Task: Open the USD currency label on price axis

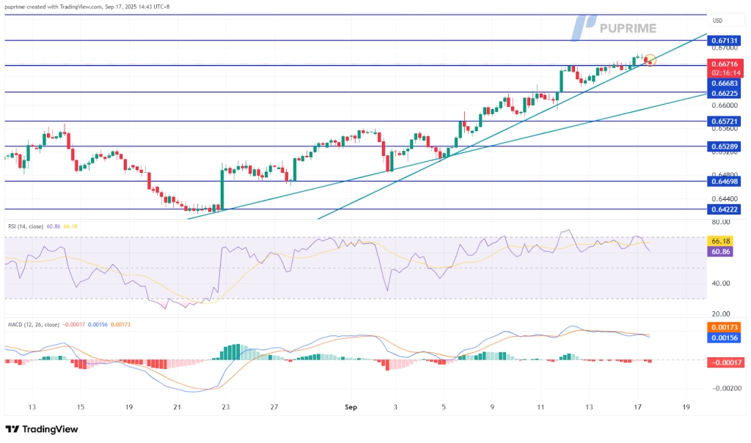Action: [717, 21]
